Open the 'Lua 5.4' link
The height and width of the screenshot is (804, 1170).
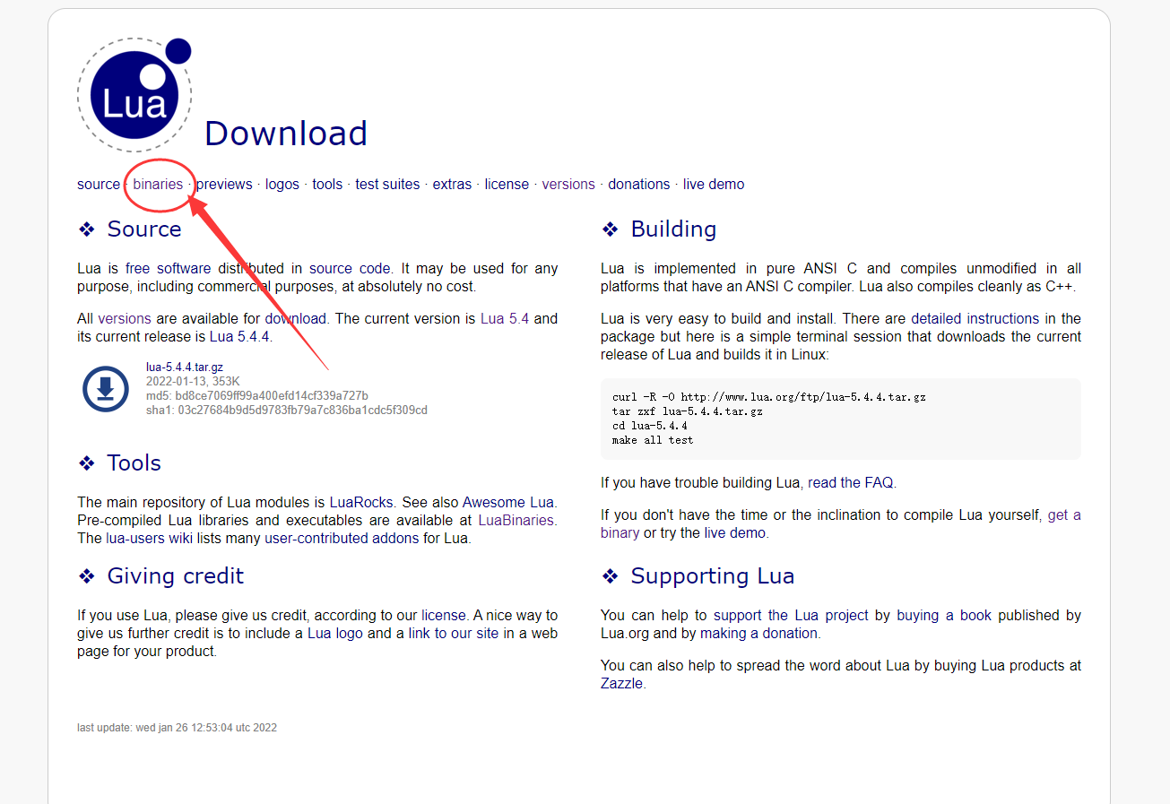505,318
